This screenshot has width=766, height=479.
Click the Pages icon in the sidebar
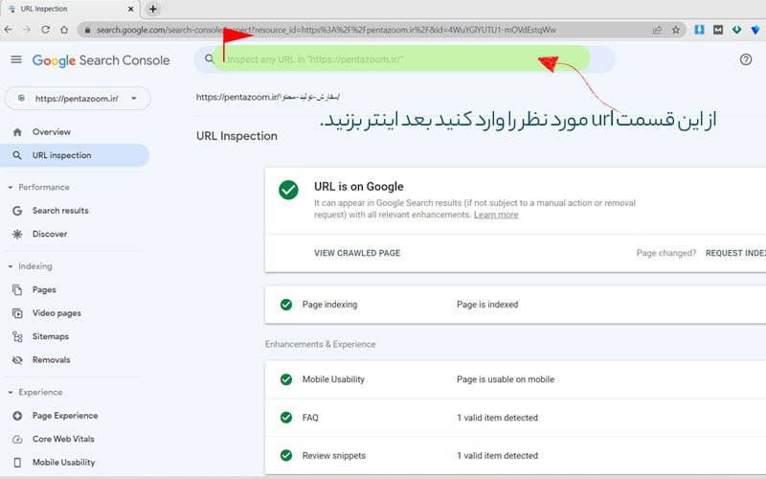pos(17,290)
